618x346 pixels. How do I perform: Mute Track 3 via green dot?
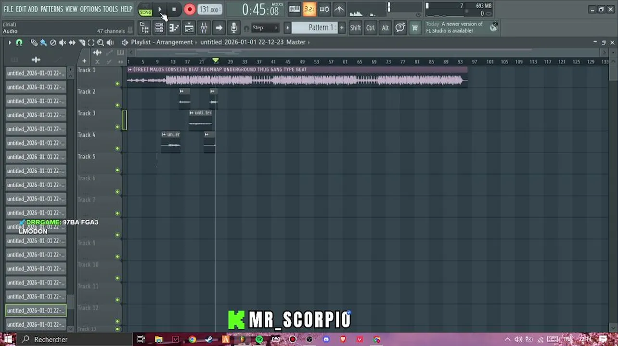tap(117, 127)
